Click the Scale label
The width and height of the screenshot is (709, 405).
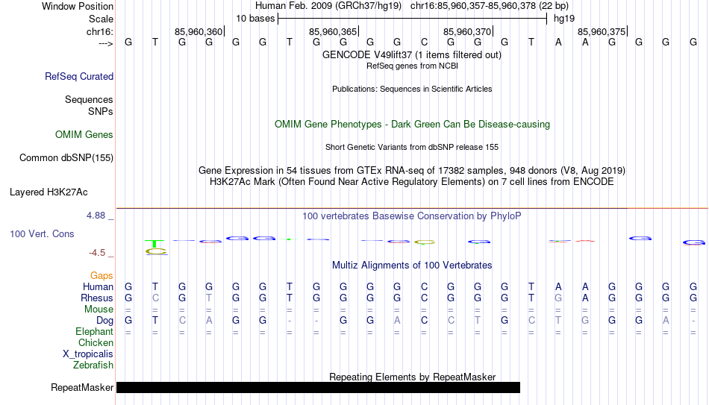pos(101,19)
